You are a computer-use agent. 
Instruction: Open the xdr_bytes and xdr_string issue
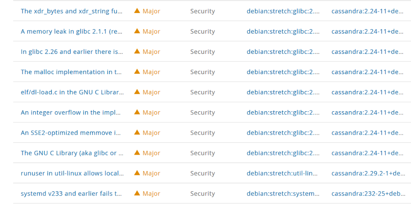pyautogui.click(x=72, y=11)
